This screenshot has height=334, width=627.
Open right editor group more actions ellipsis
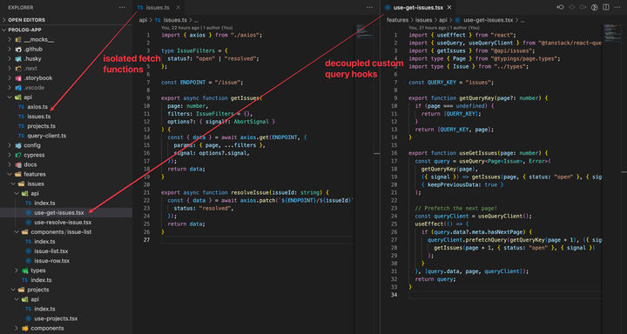pos(617,7)
